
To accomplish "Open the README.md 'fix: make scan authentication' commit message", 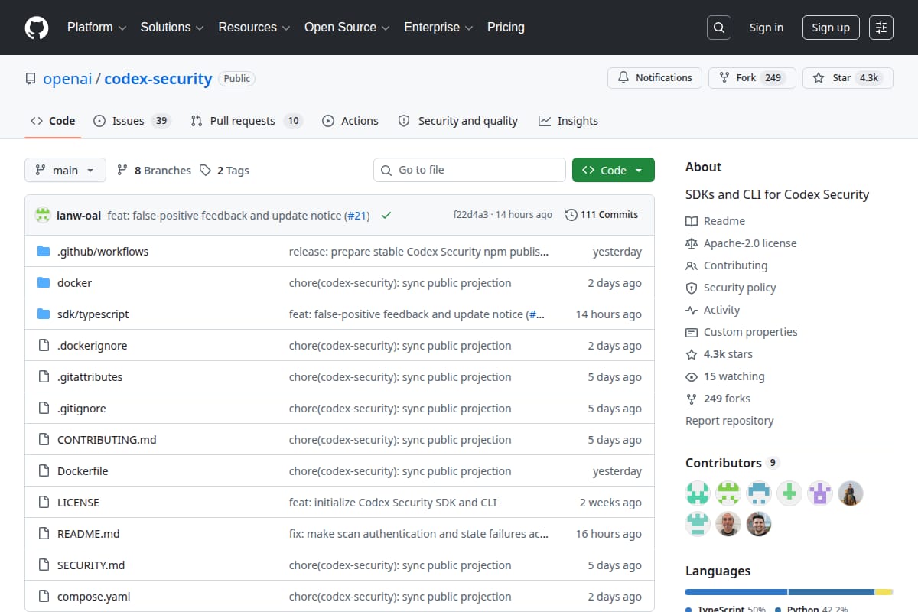I will click(418, 534).
